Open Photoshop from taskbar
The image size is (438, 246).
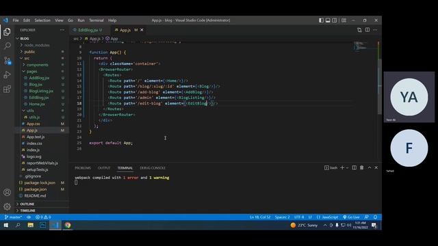click(42, 225)
